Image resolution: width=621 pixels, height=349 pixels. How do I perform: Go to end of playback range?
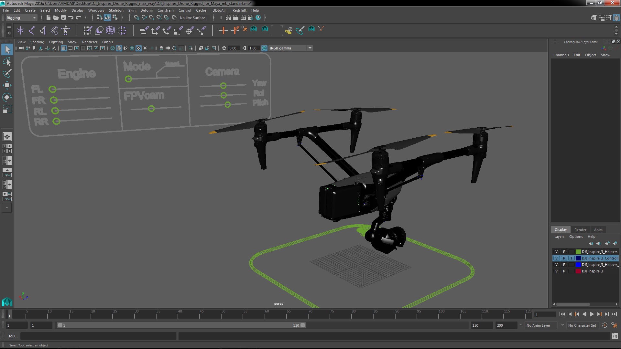(614, 314)
